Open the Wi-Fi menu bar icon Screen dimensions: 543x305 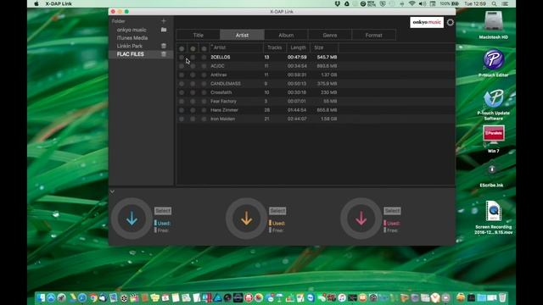tap(411, 3)
